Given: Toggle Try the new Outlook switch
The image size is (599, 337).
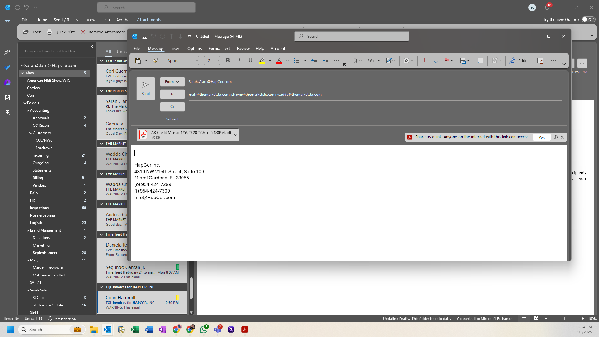Looking at the screenshot, I should tap(588, 19).
